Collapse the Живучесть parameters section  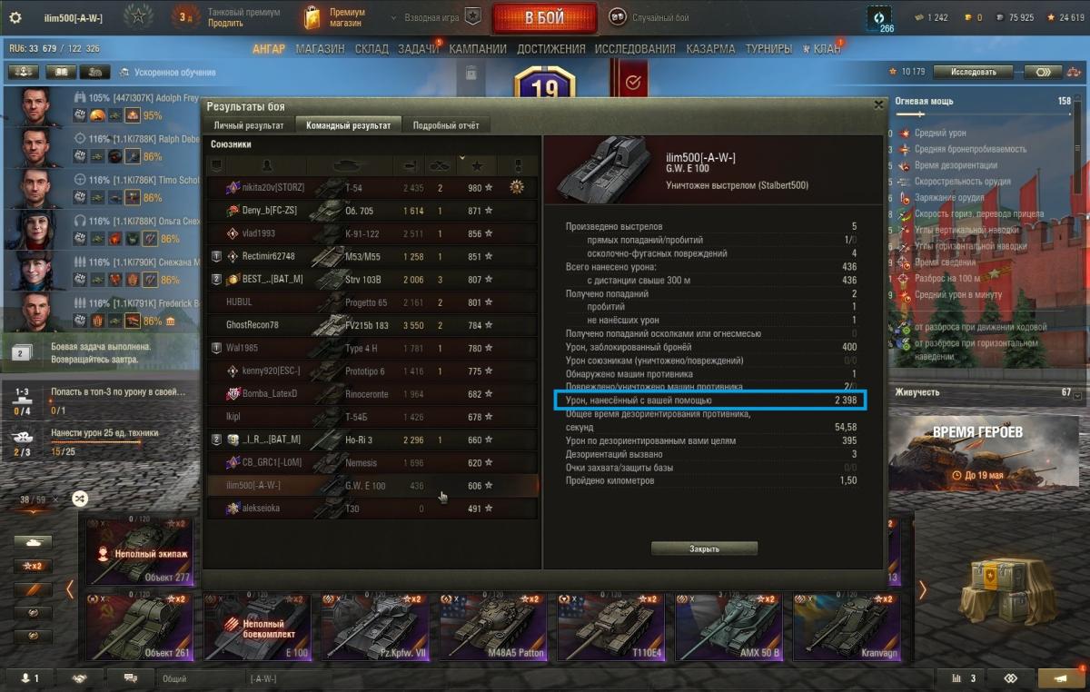[x=1077, y=395]
